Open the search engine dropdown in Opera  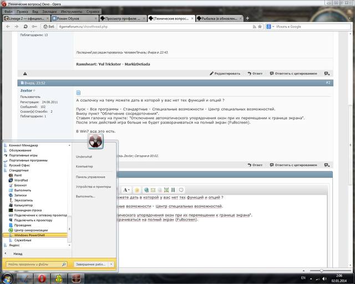(273, 27)
